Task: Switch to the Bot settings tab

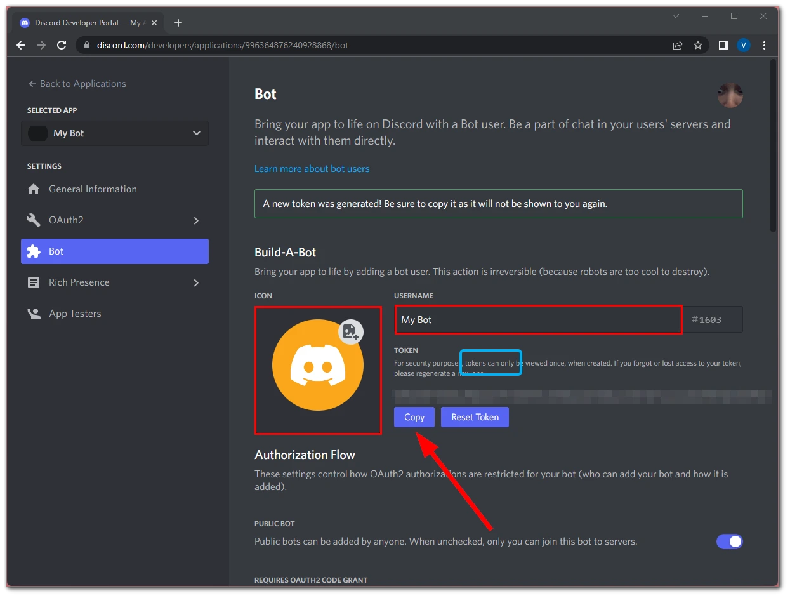Action: 114,251
